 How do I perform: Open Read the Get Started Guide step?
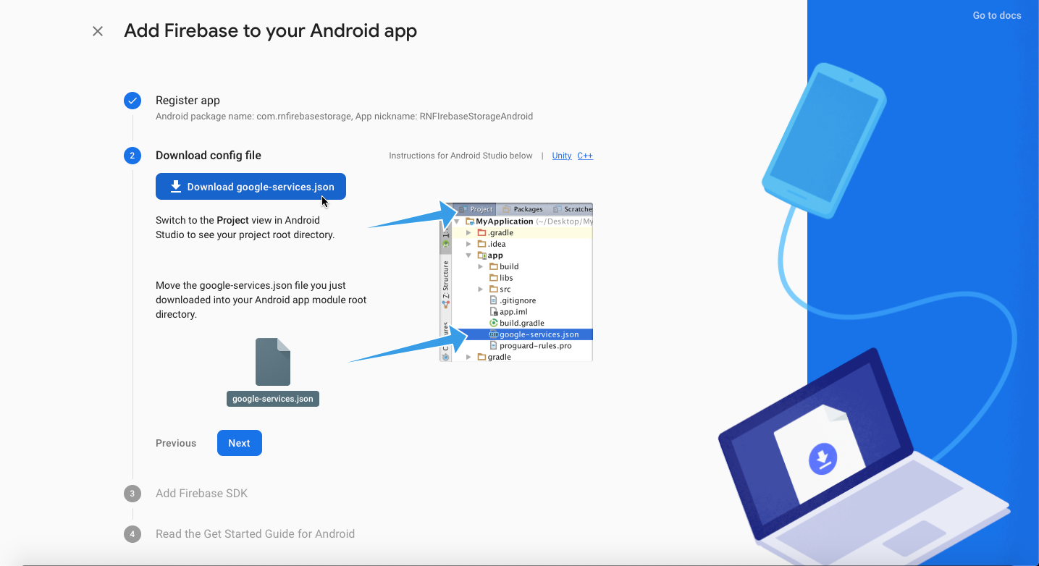(255, 534)
